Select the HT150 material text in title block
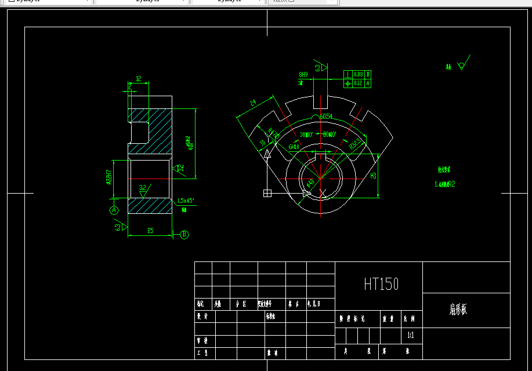532x371 pixels. (x=381, y=284)
